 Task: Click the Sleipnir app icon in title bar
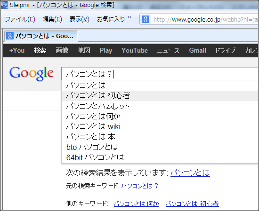pos(4,5)
